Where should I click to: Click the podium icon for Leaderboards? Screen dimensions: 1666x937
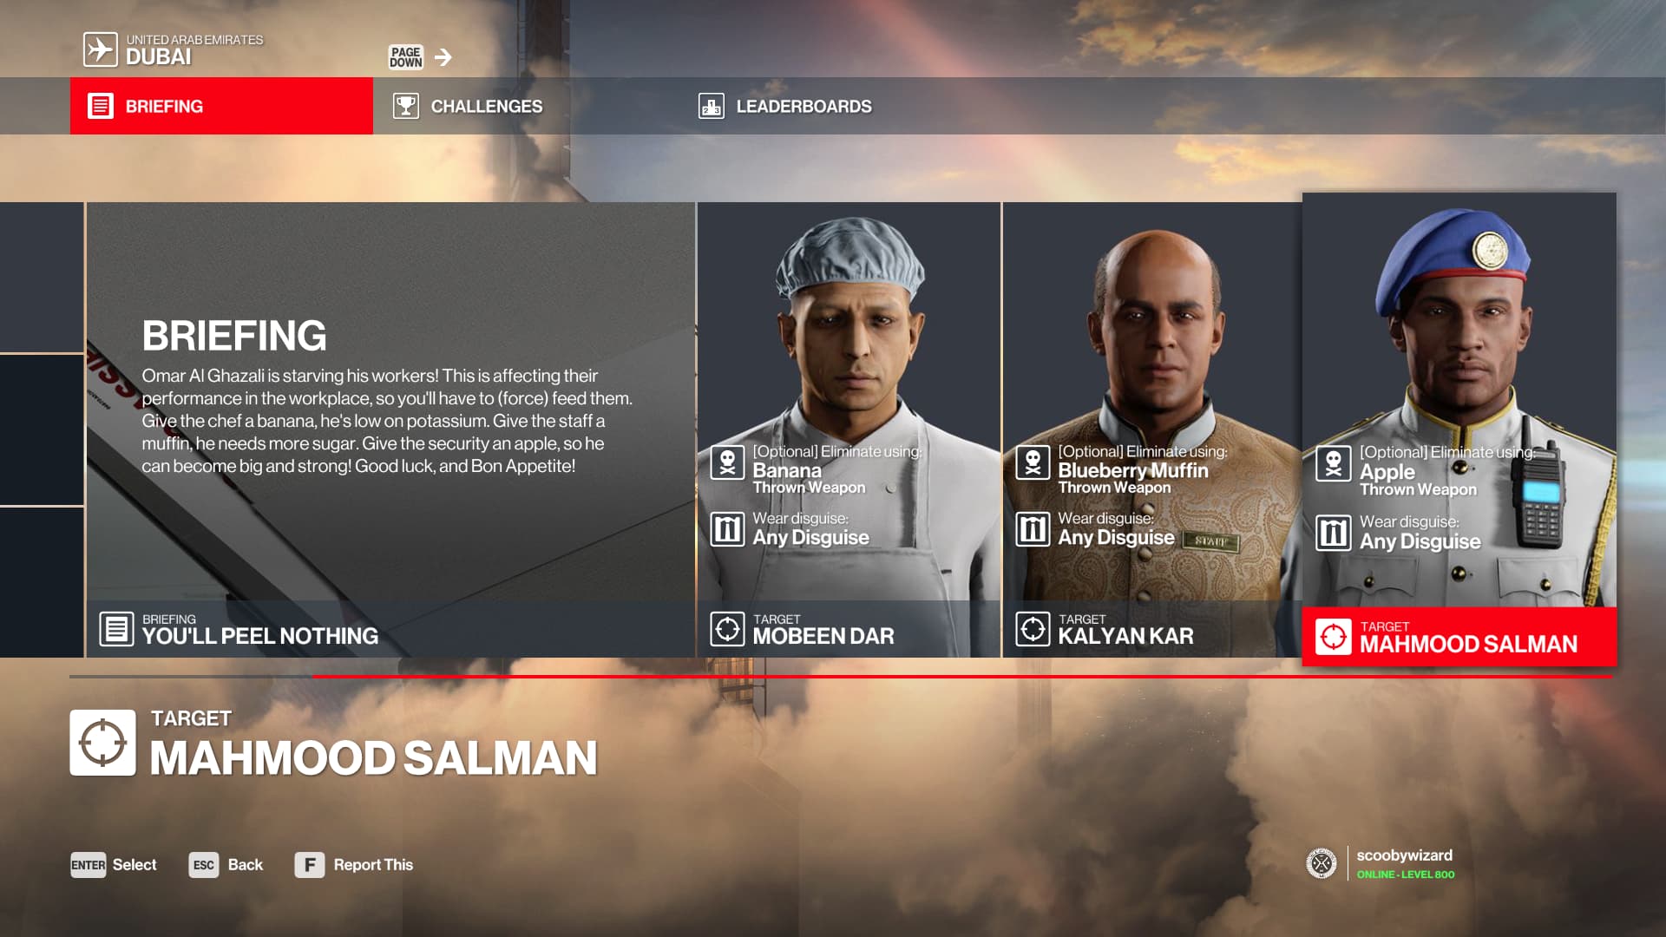click(x=711, y=106)
